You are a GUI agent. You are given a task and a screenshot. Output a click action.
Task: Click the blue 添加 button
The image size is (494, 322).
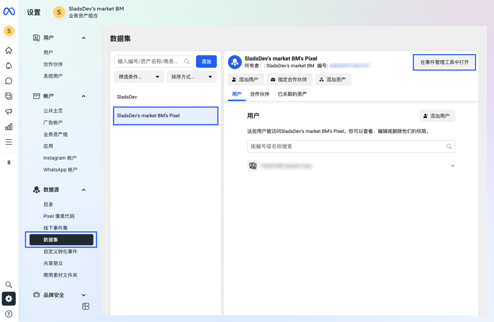click(206, 61)
